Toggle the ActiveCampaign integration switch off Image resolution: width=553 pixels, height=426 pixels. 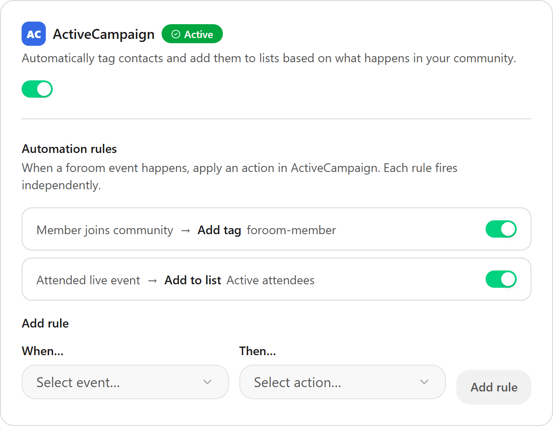37,89
